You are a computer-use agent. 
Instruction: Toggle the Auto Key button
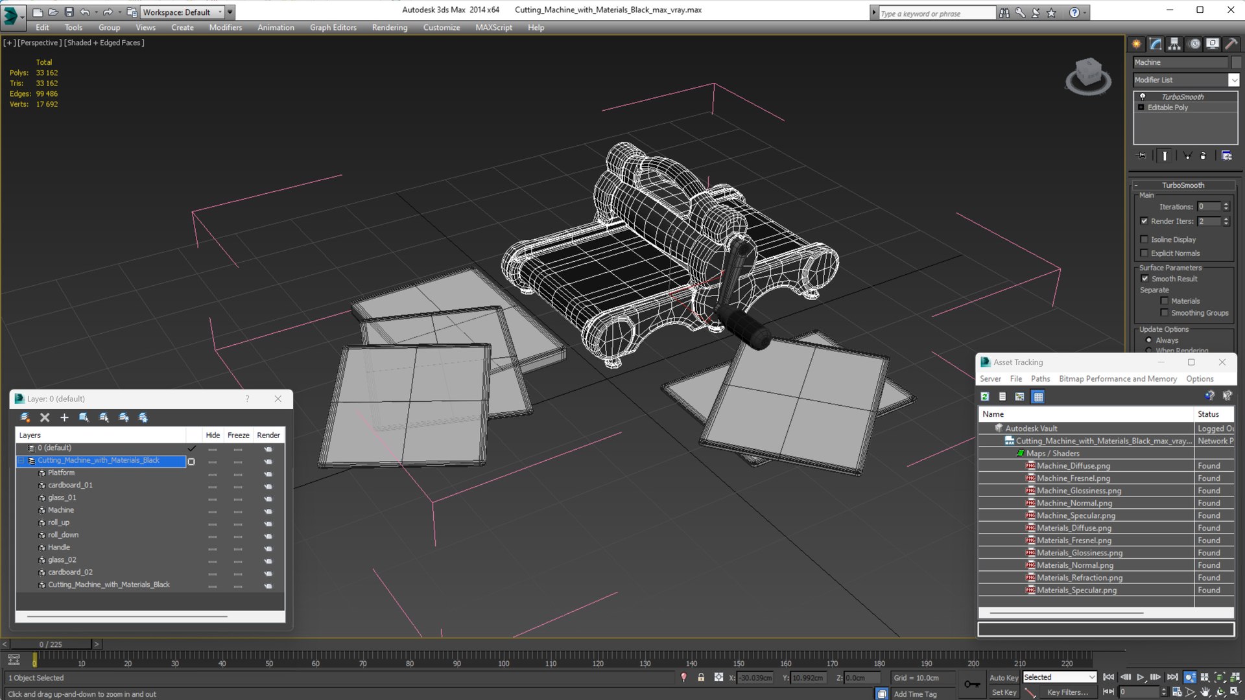[1003, 677]
